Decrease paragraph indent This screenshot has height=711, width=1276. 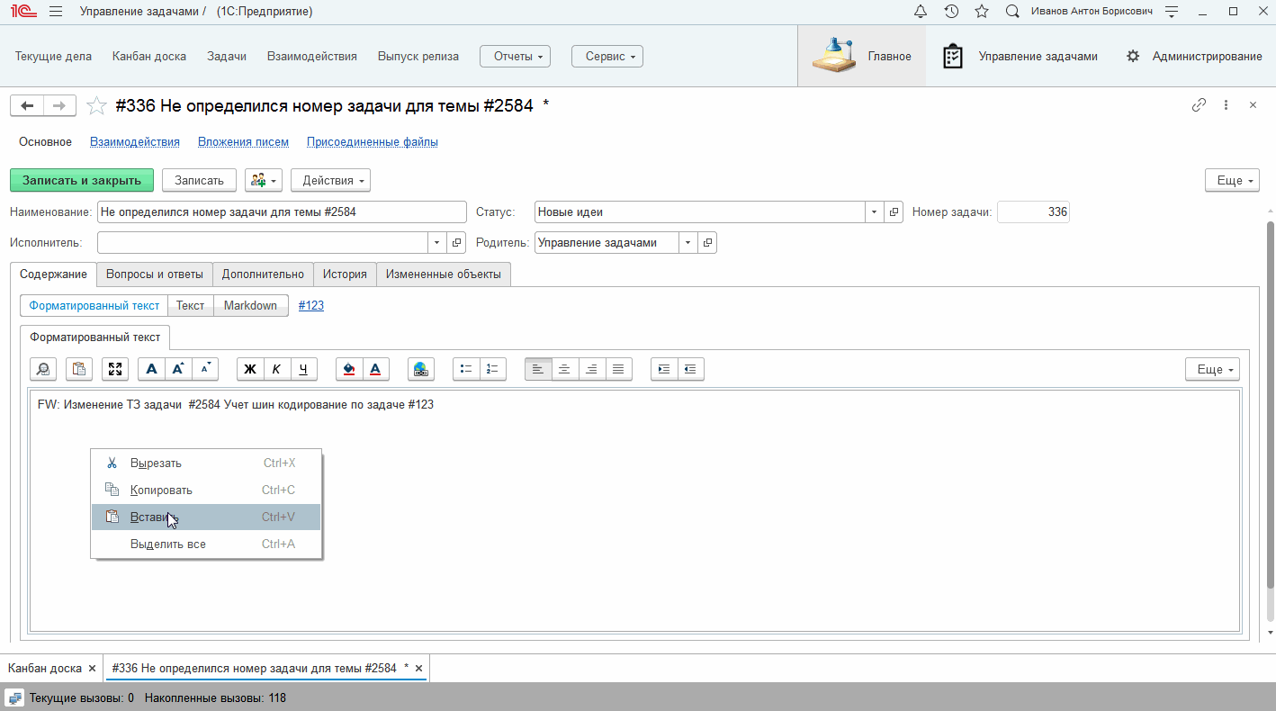(691, 369)
